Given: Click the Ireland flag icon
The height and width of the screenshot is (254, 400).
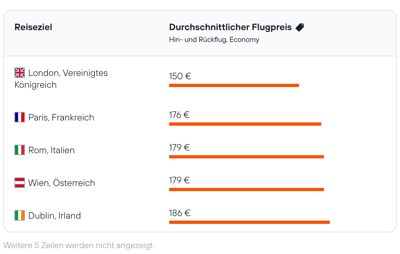Looking at the screenshot, I should pos(20,215).
